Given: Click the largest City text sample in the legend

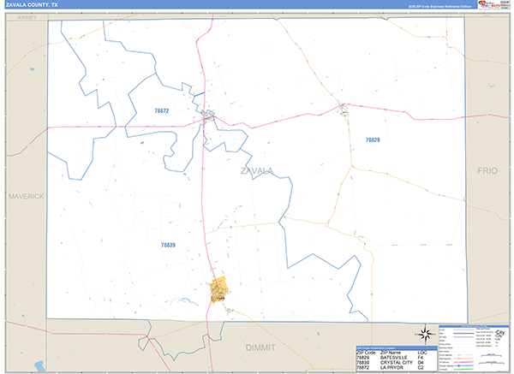Looking at the screenshot, I should point(500,332).
